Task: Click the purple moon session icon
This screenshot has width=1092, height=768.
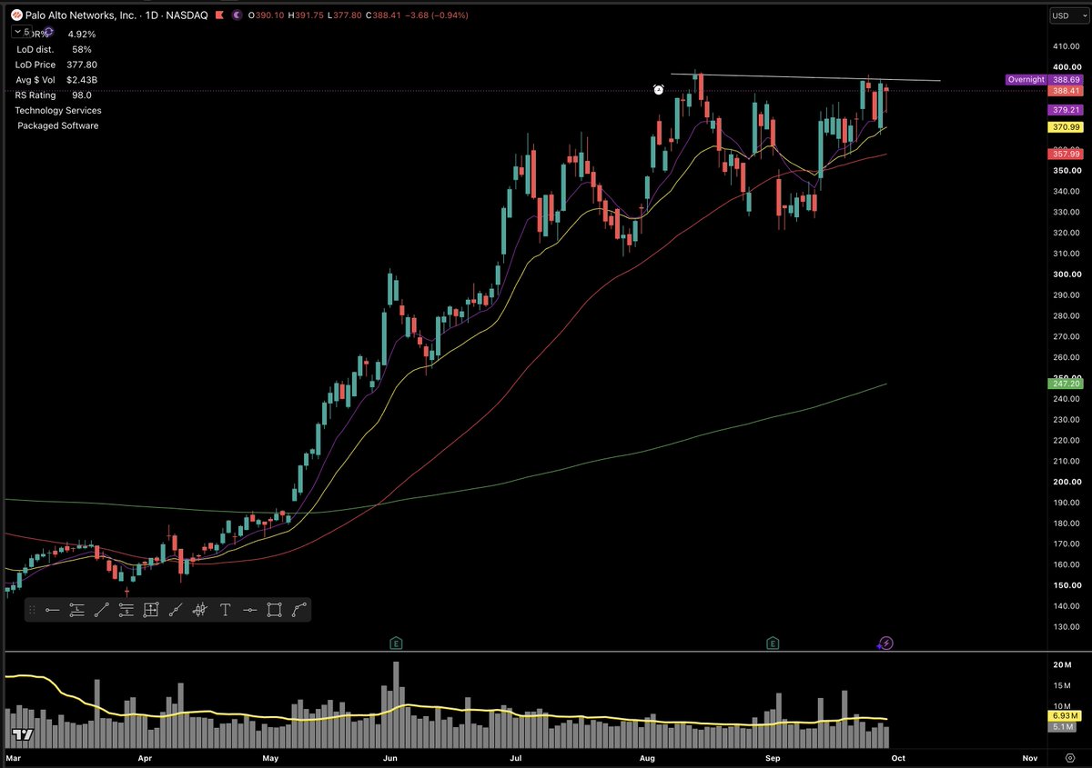Action: tap(237, 15)
